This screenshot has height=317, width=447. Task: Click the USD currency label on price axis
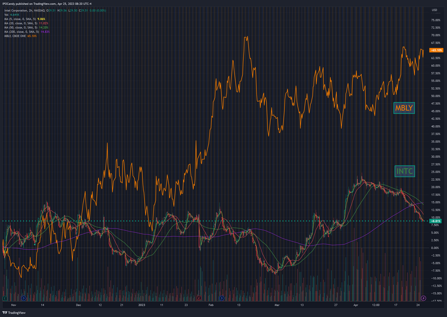point(434,10)
